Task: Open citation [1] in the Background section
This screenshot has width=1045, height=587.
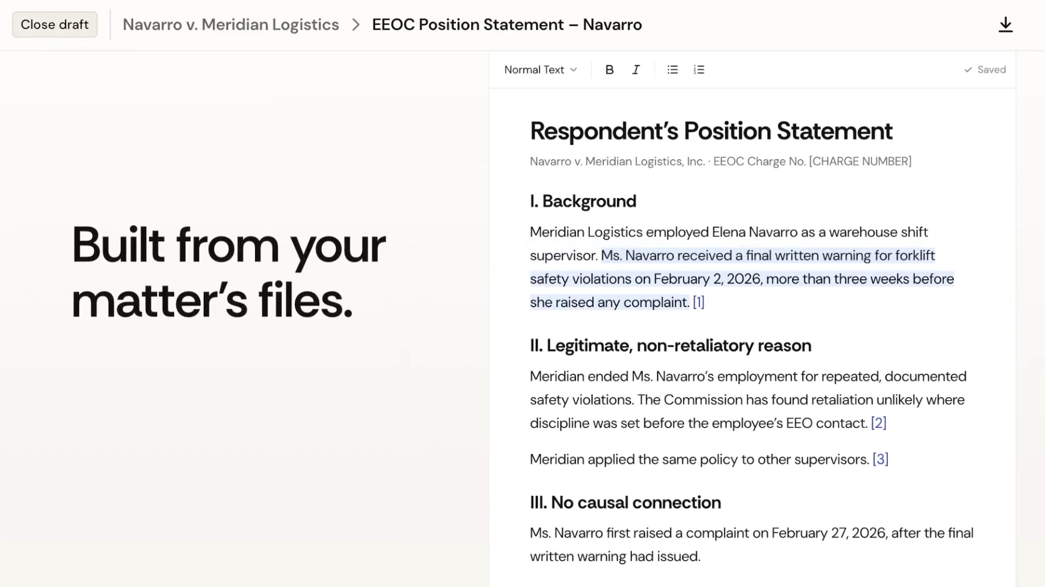Action: point(698,302)
